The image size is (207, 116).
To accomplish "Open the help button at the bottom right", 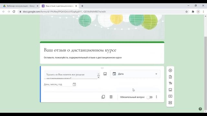I will [x=200, y=109].
